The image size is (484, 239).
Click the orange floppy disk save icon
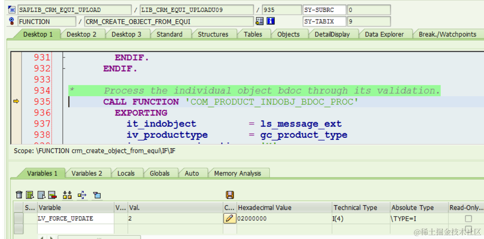click(x=230, y=195)
